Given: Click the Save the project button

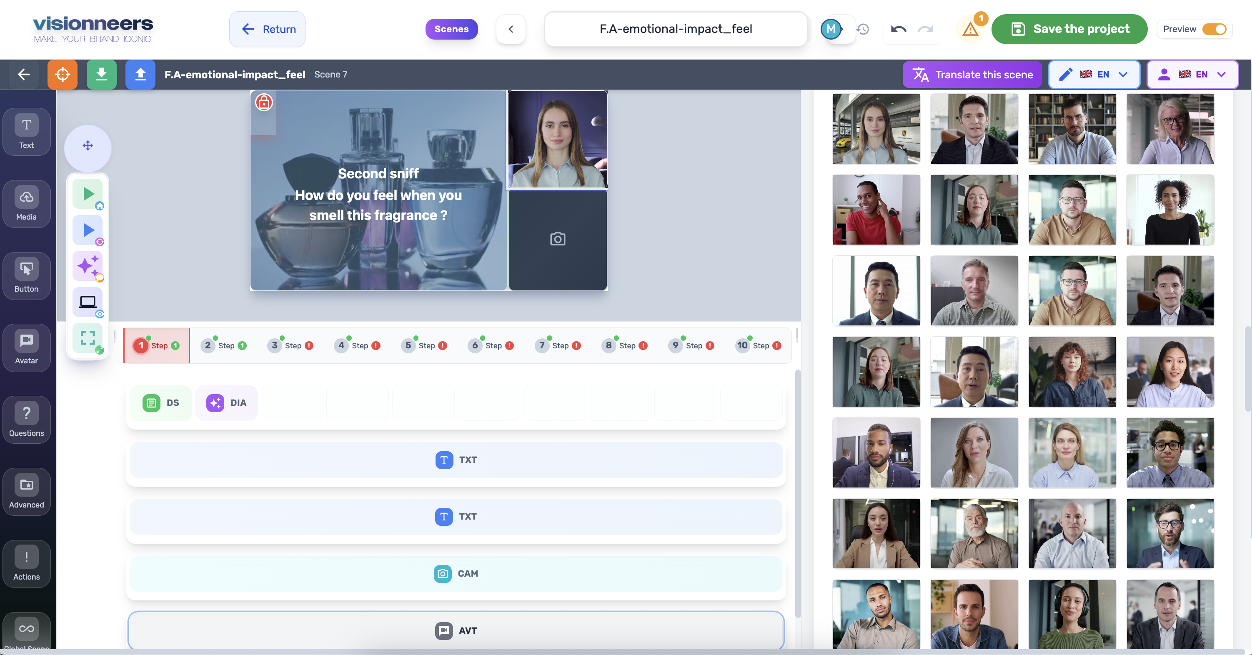Looking at the screenshot, I should pos(1069,29).
